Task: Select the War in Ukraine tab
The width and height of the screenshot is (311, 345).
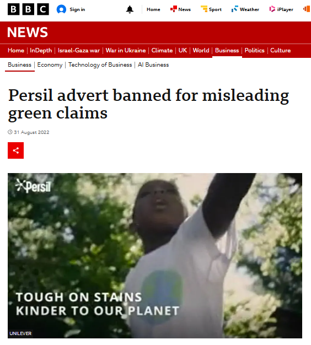Action: (x=126, y=50)
